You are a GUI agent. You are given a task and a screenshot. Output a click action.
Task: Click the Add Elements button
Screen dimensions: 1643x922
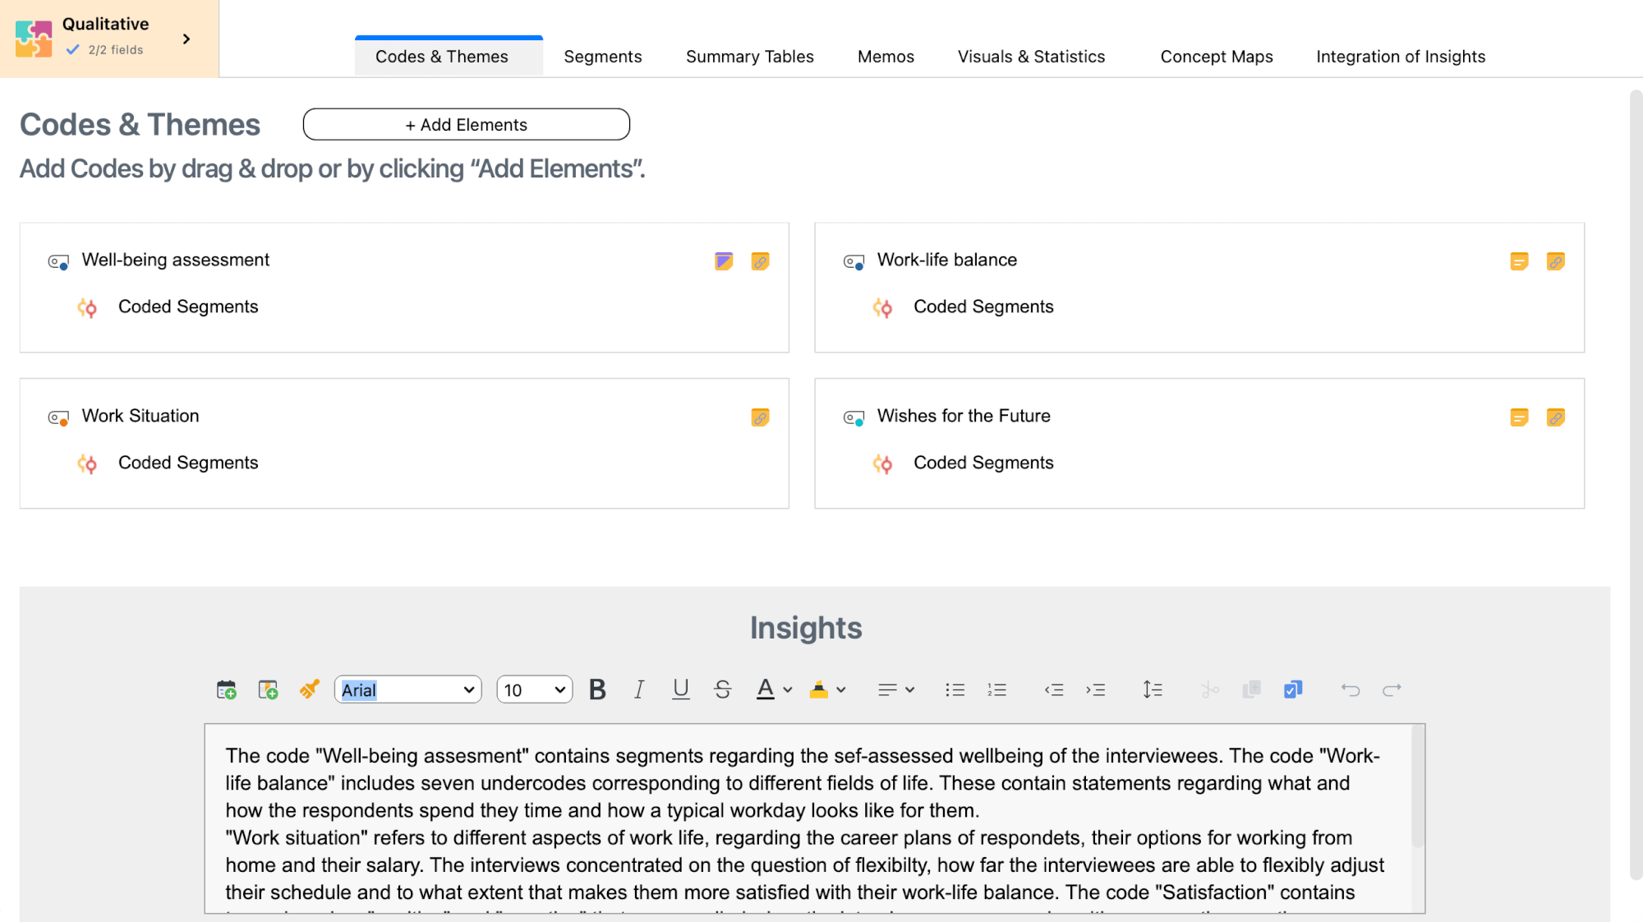466,124
